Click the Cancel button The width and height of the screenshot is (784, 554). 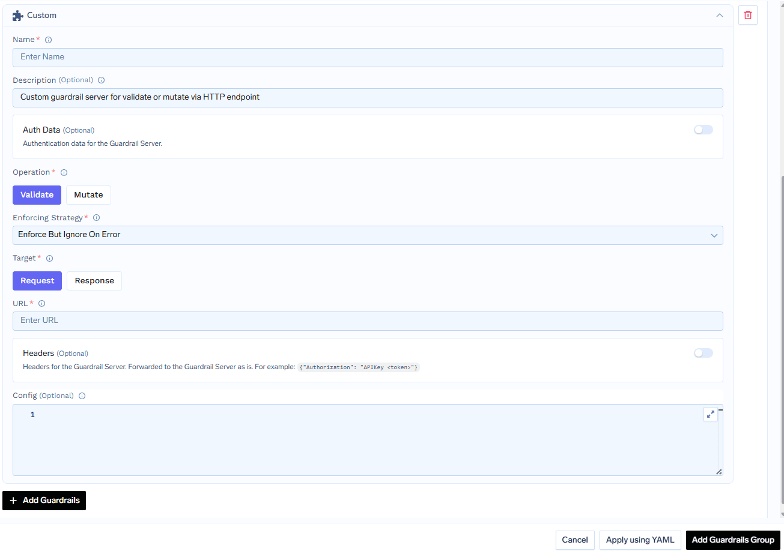575,540
